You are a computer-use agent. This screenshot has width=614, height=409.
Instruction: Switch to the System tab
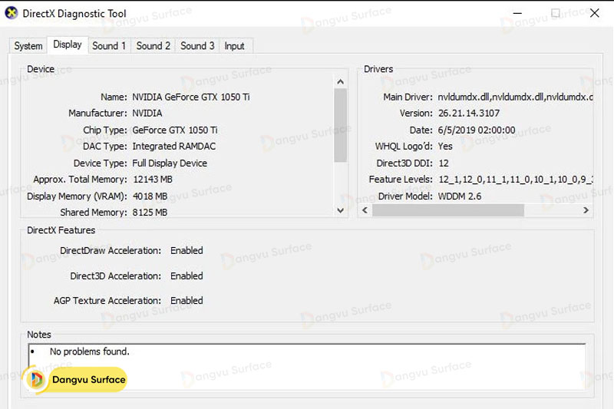28,46
